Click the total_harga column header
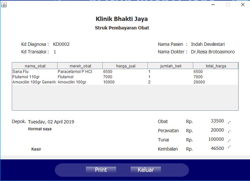This screenshot has width=250, height=181. [216, 66]
